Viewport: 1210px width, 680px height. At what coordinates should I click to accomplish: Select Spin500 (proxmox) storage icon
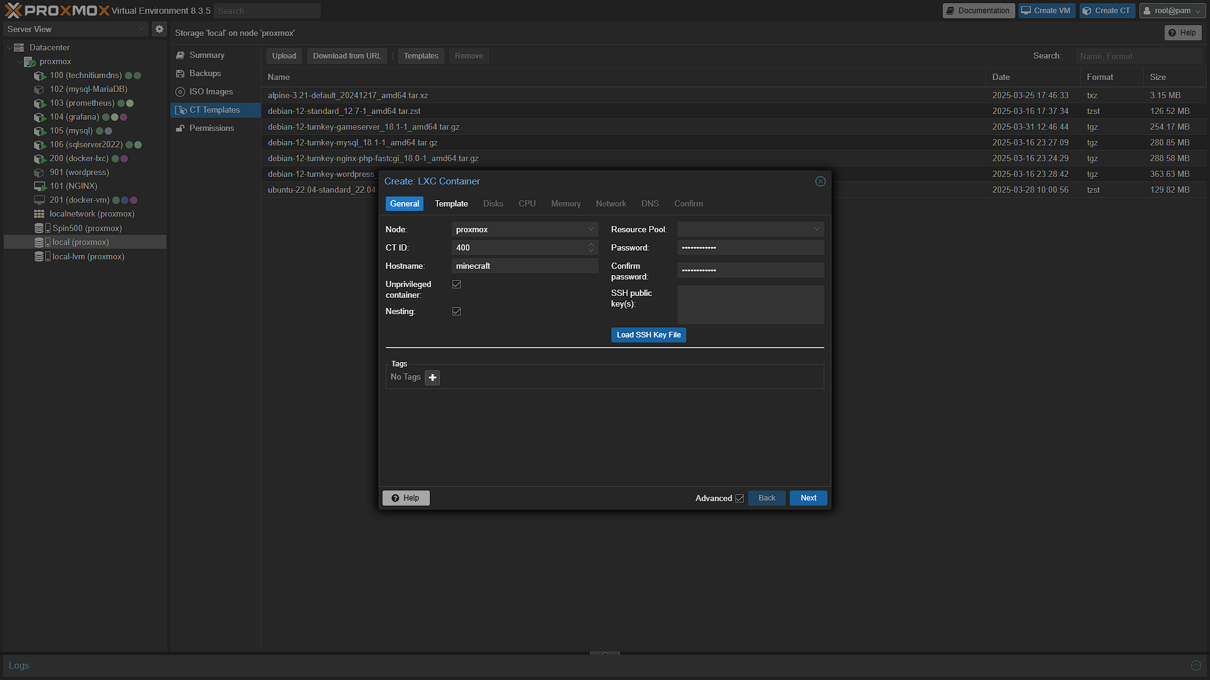pyautogui.click(x=42, y=228)
